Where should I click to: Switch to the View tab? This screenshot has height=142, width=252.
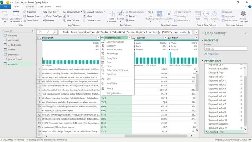pyautogui.click(x=58, y=7)
